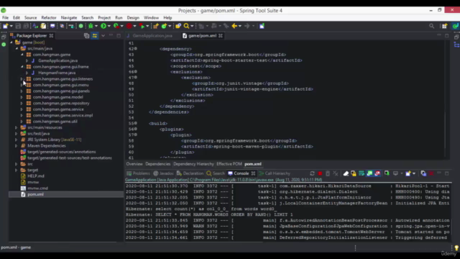
Task: Click the Open Type icon in the toolbar
Action: coord(178,26)
